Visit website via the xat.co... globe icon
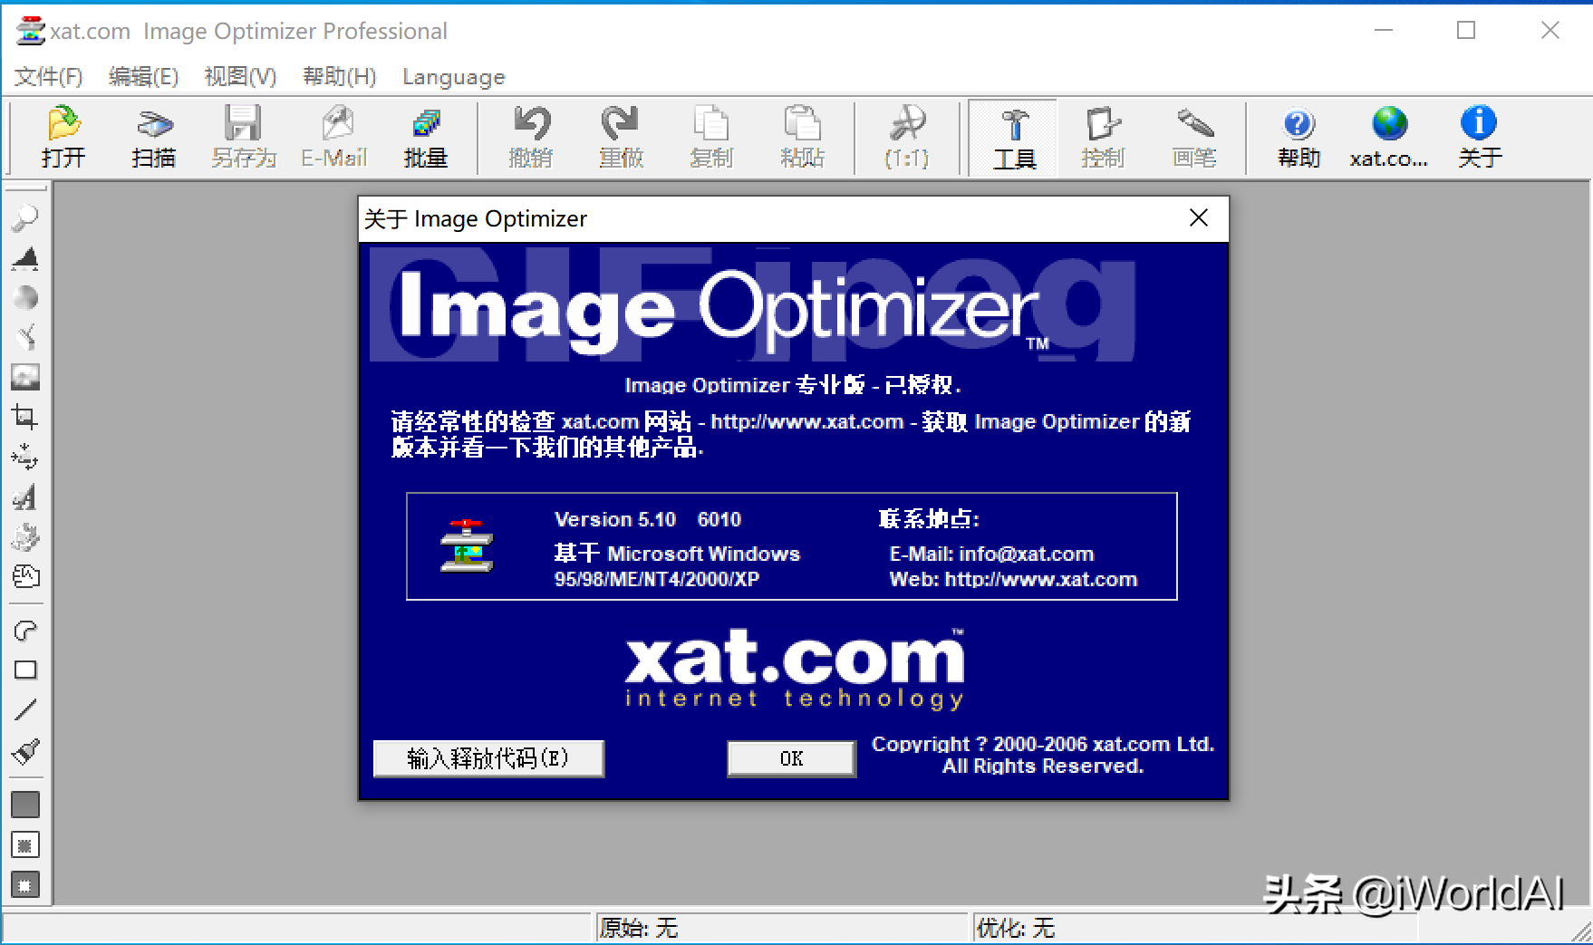The image size is (1593, 945). (x=1389, y=138)
